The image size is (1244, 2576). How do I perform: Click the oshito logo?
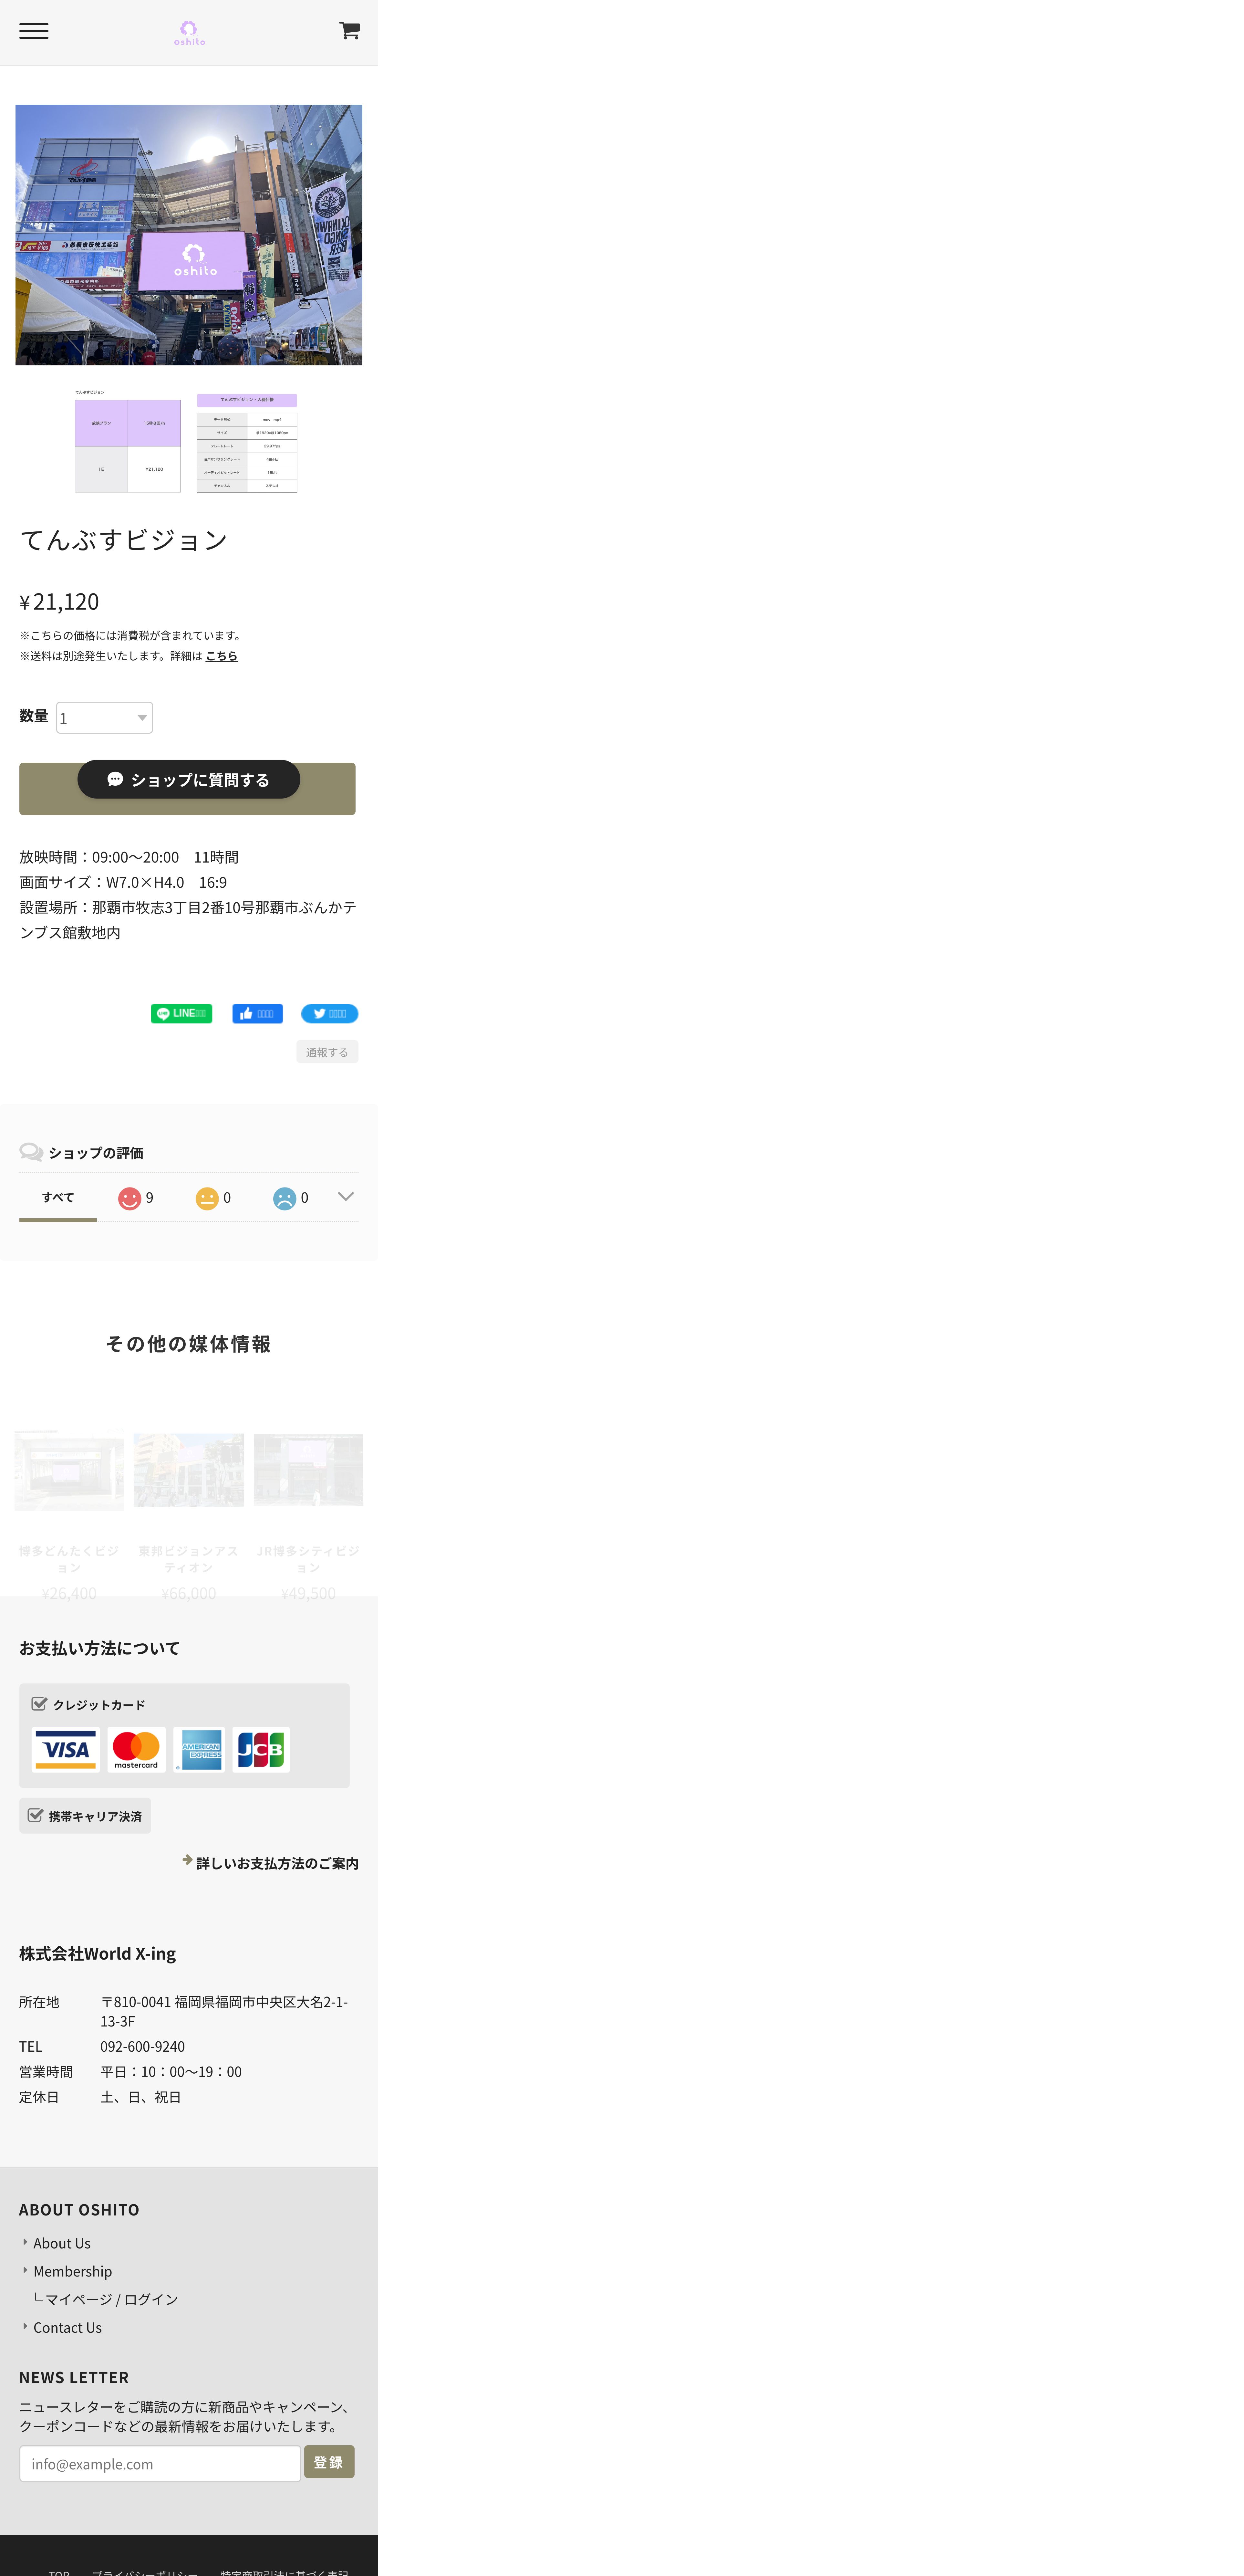tap(189, 33)
